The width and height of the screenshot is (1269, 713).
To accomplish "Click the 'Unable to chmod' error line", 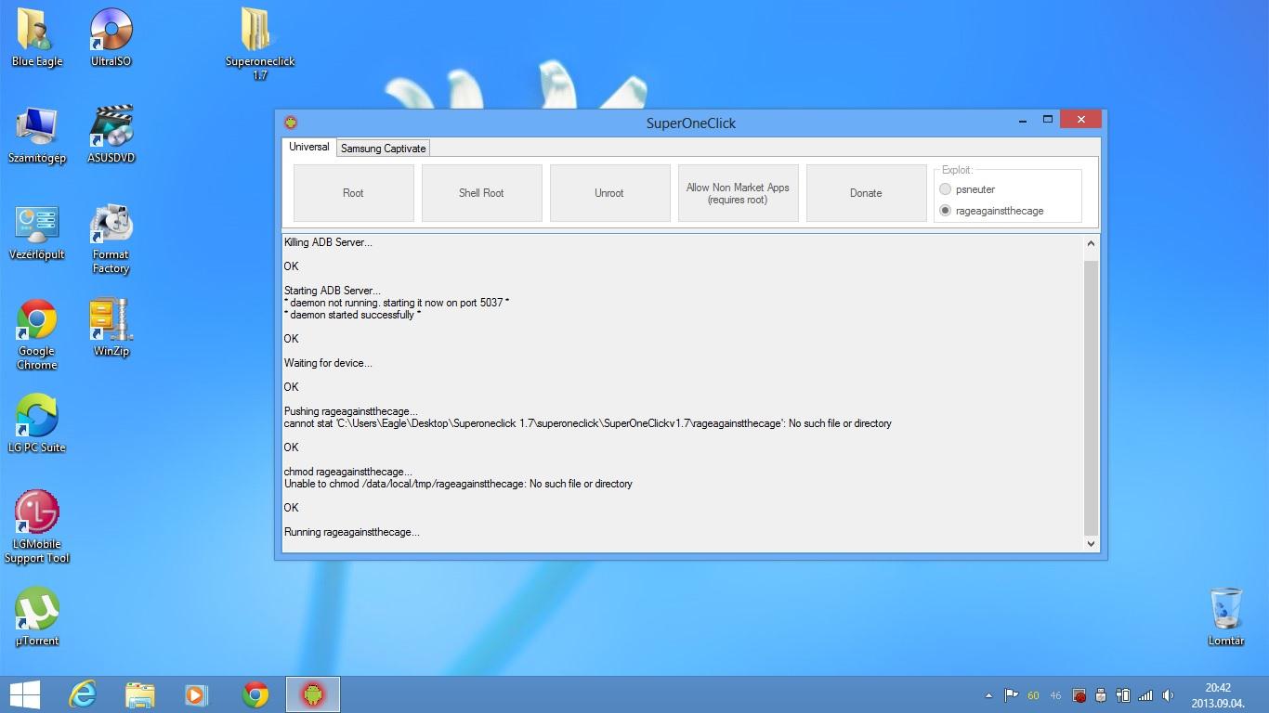I will 458,484.
